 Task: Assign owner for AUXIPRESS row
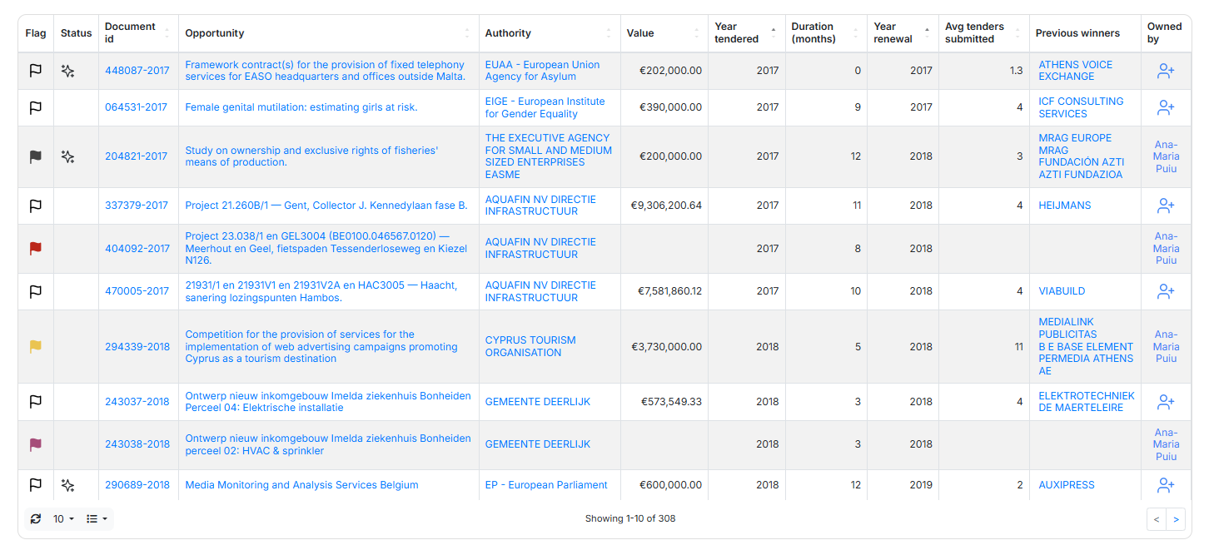tap(1166, 484)
